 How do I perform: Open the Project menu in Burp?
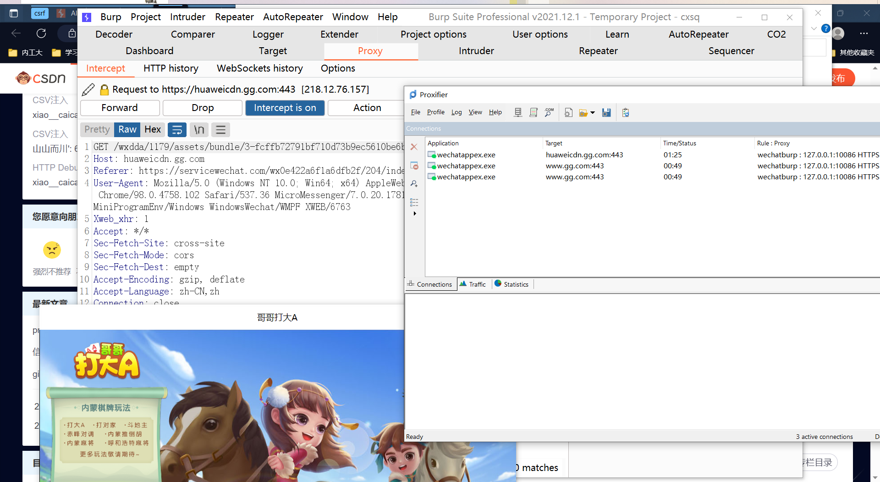pos(146,17)
